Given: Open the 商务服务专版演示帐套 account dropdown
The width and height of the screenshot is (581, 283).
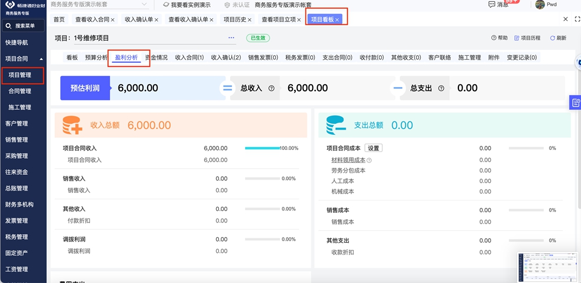Looking at the screenshot, I should (98, 5).
